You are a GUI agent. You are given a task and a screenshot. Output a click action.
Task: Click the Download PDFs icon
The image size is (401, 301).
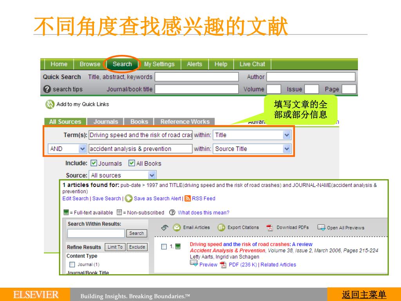pos(269,228)
